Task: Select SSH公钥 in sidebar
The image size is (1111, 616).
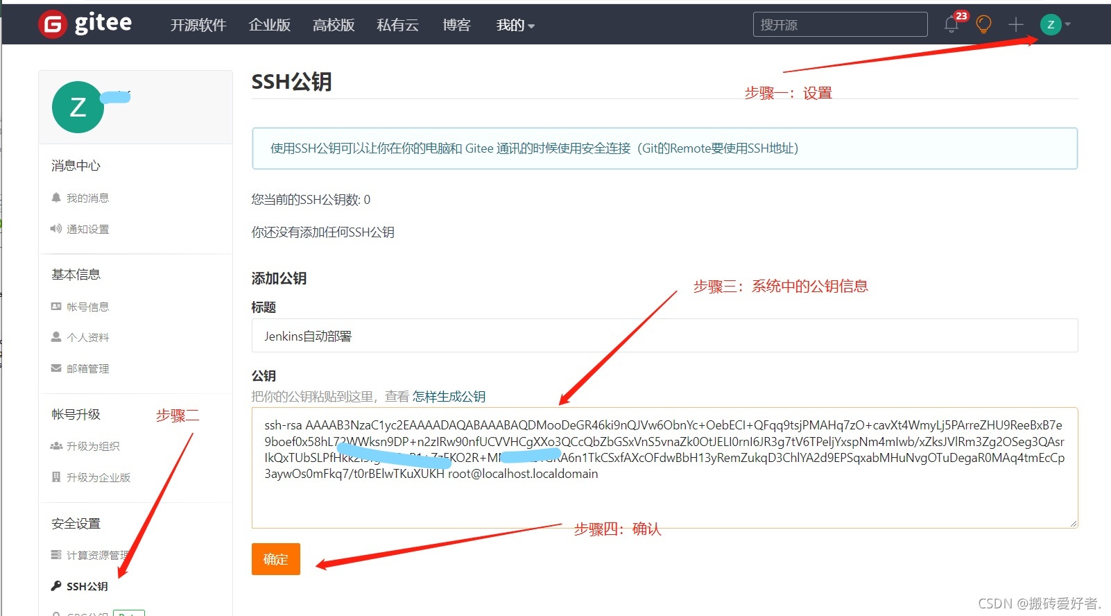Action: pos(87,586)
